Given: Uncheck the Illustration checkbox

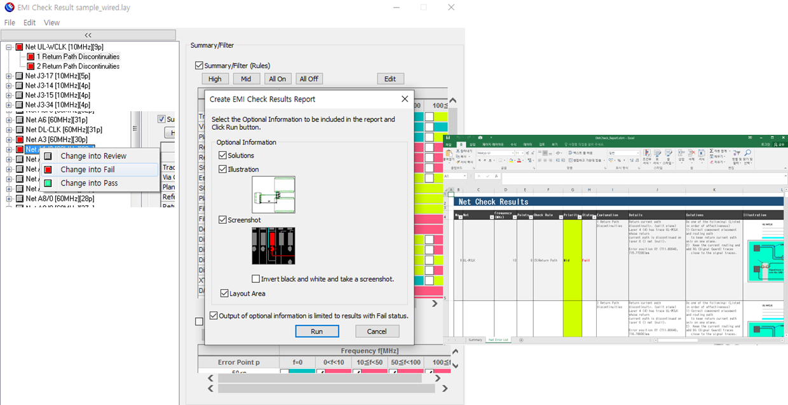Looking at the screenshot, I should click(222, 169).
